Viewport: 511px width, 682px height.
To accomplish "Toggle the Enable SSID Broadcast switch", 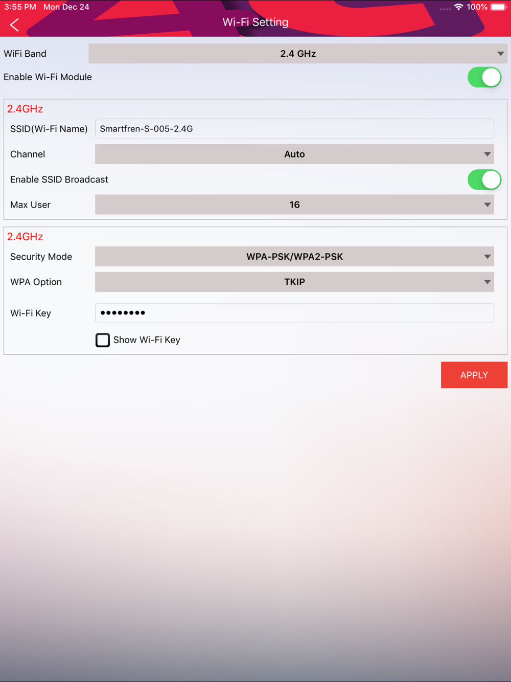I will 484,179.
